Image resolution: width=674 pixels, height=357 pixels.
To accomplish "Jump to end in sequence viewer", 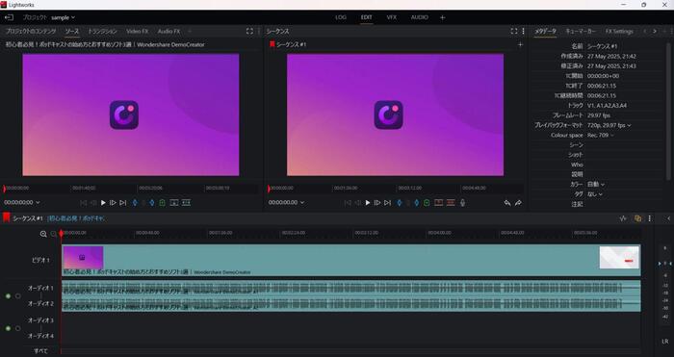I will pyautogui.click(x=387, y=203).
